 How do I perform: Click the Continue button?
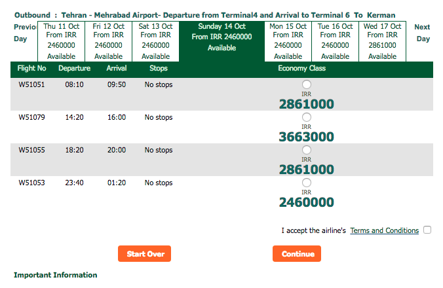click(297, 253)
